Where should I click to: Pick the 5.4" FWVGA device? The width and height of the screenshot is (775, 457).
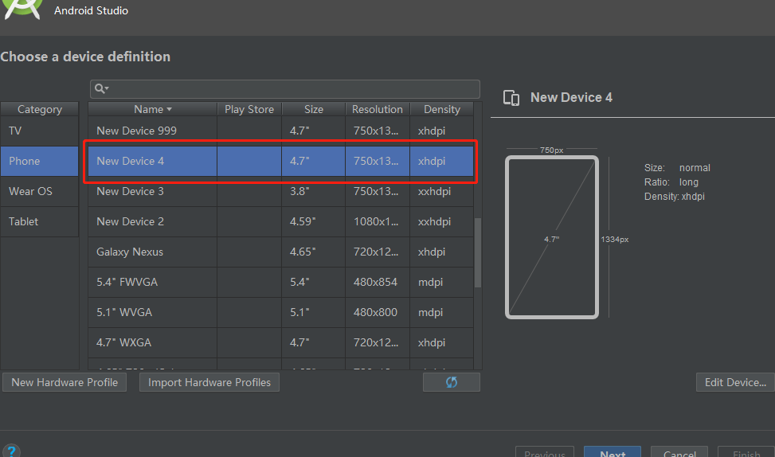click(280, 282)
